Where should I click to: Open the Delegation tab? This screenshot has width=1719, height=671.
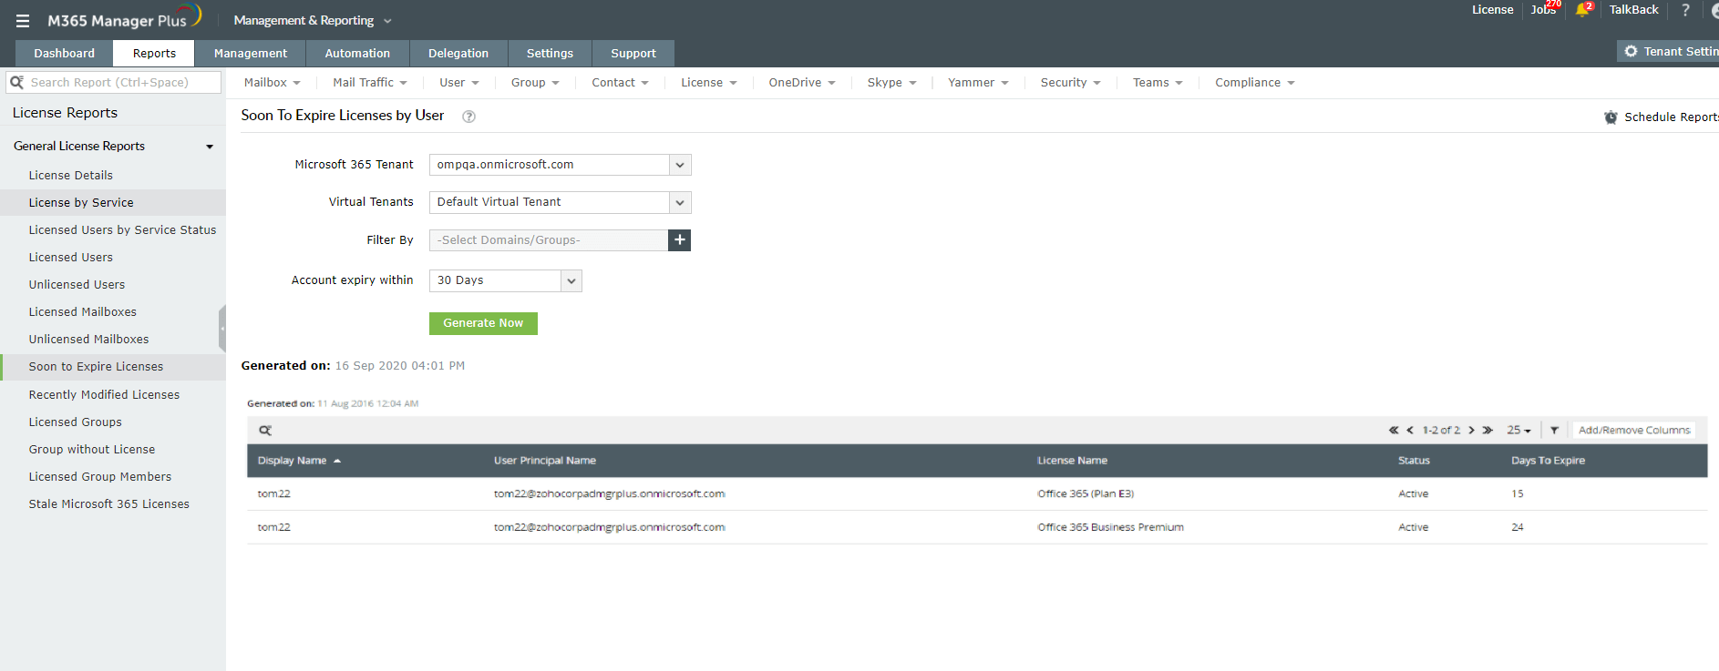(x=458, y=54)
